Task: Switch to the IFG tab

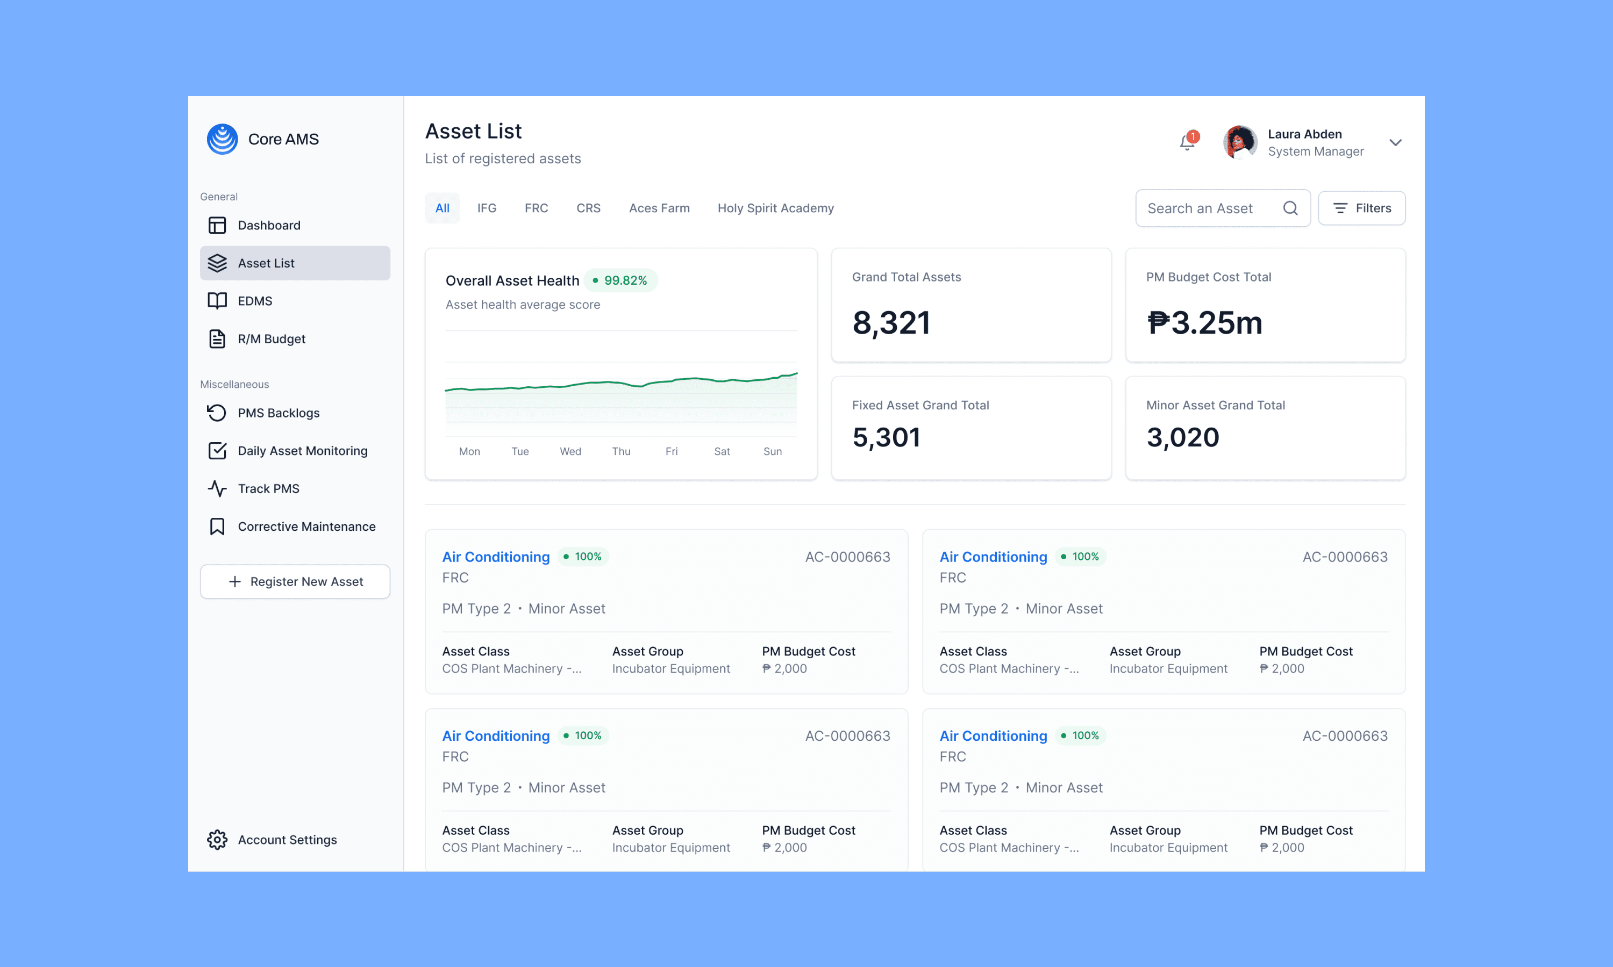Action: click(487, 208)
